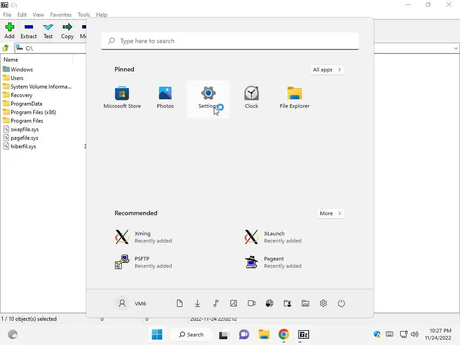Open File Explorer from the taskbar
The width and height of the screenshot is (460, 345).
point(264,334)
